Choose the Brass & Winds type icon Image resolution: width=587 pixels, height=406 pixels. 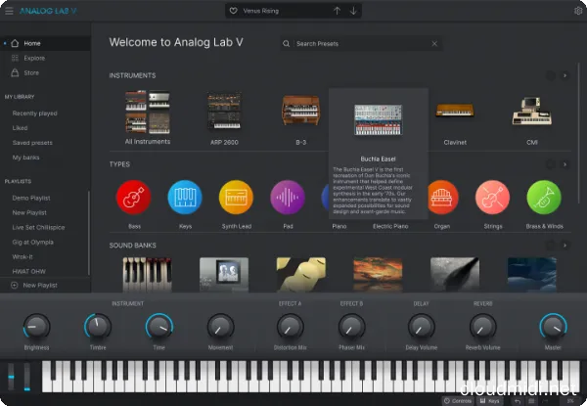point(544,198)
